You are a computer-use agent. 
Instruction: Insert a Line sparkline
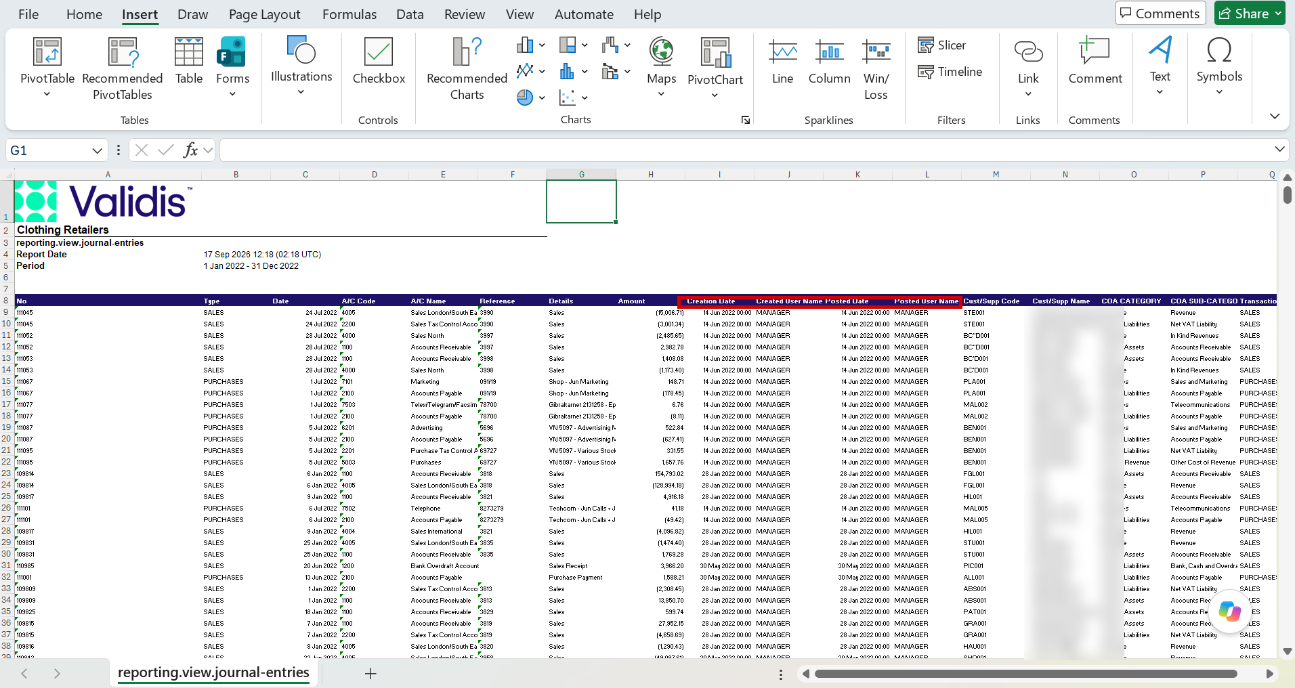click(782, 62)
